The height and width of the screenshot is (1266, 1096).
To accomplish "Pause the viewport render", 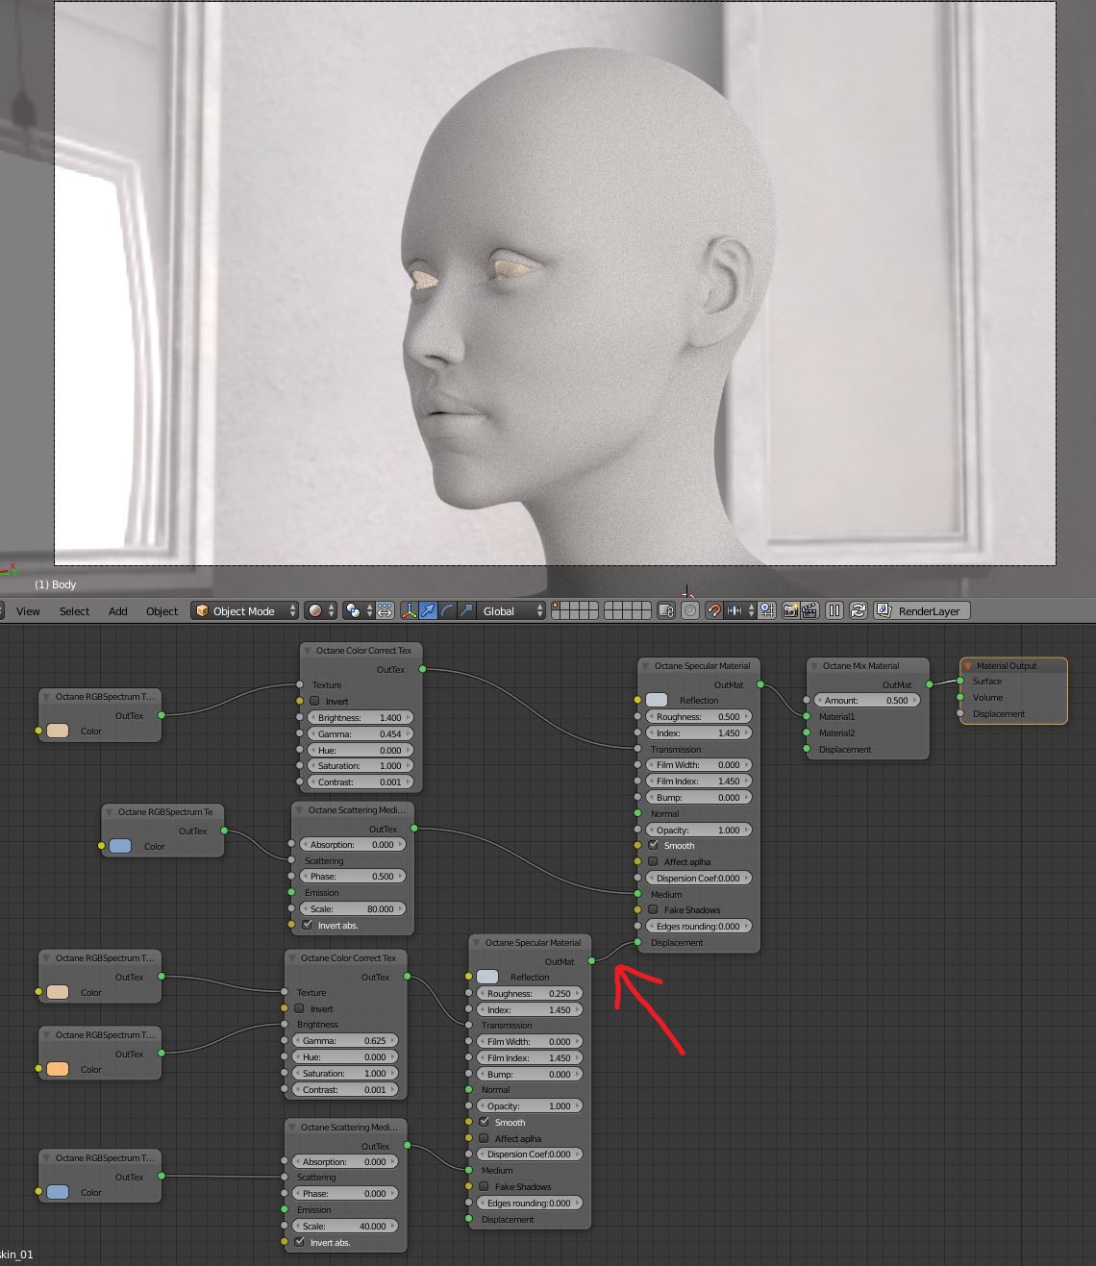I will click(x=834, y=610).
